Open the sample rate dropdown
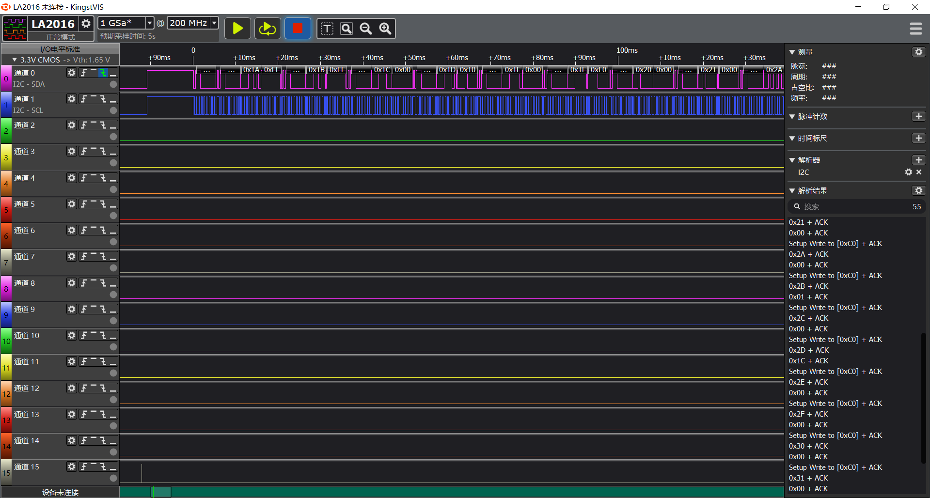This screenshot has height=498, width=930. [x=150, y=23]
